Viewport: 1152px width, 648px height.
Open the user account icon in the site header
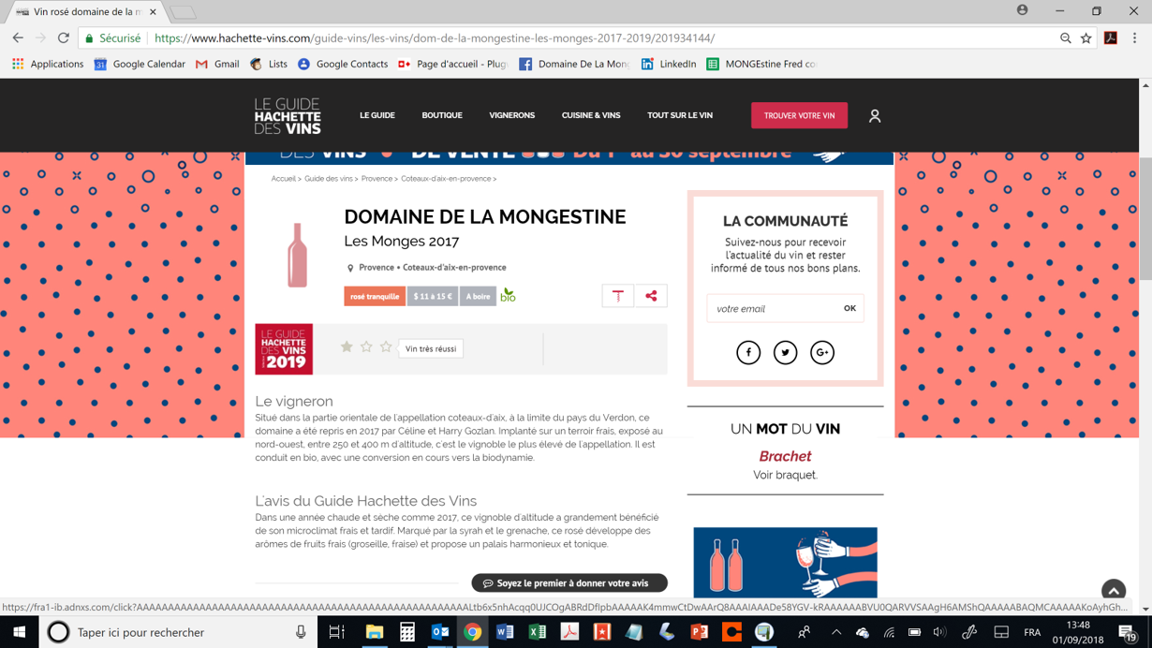click(875, 115)
